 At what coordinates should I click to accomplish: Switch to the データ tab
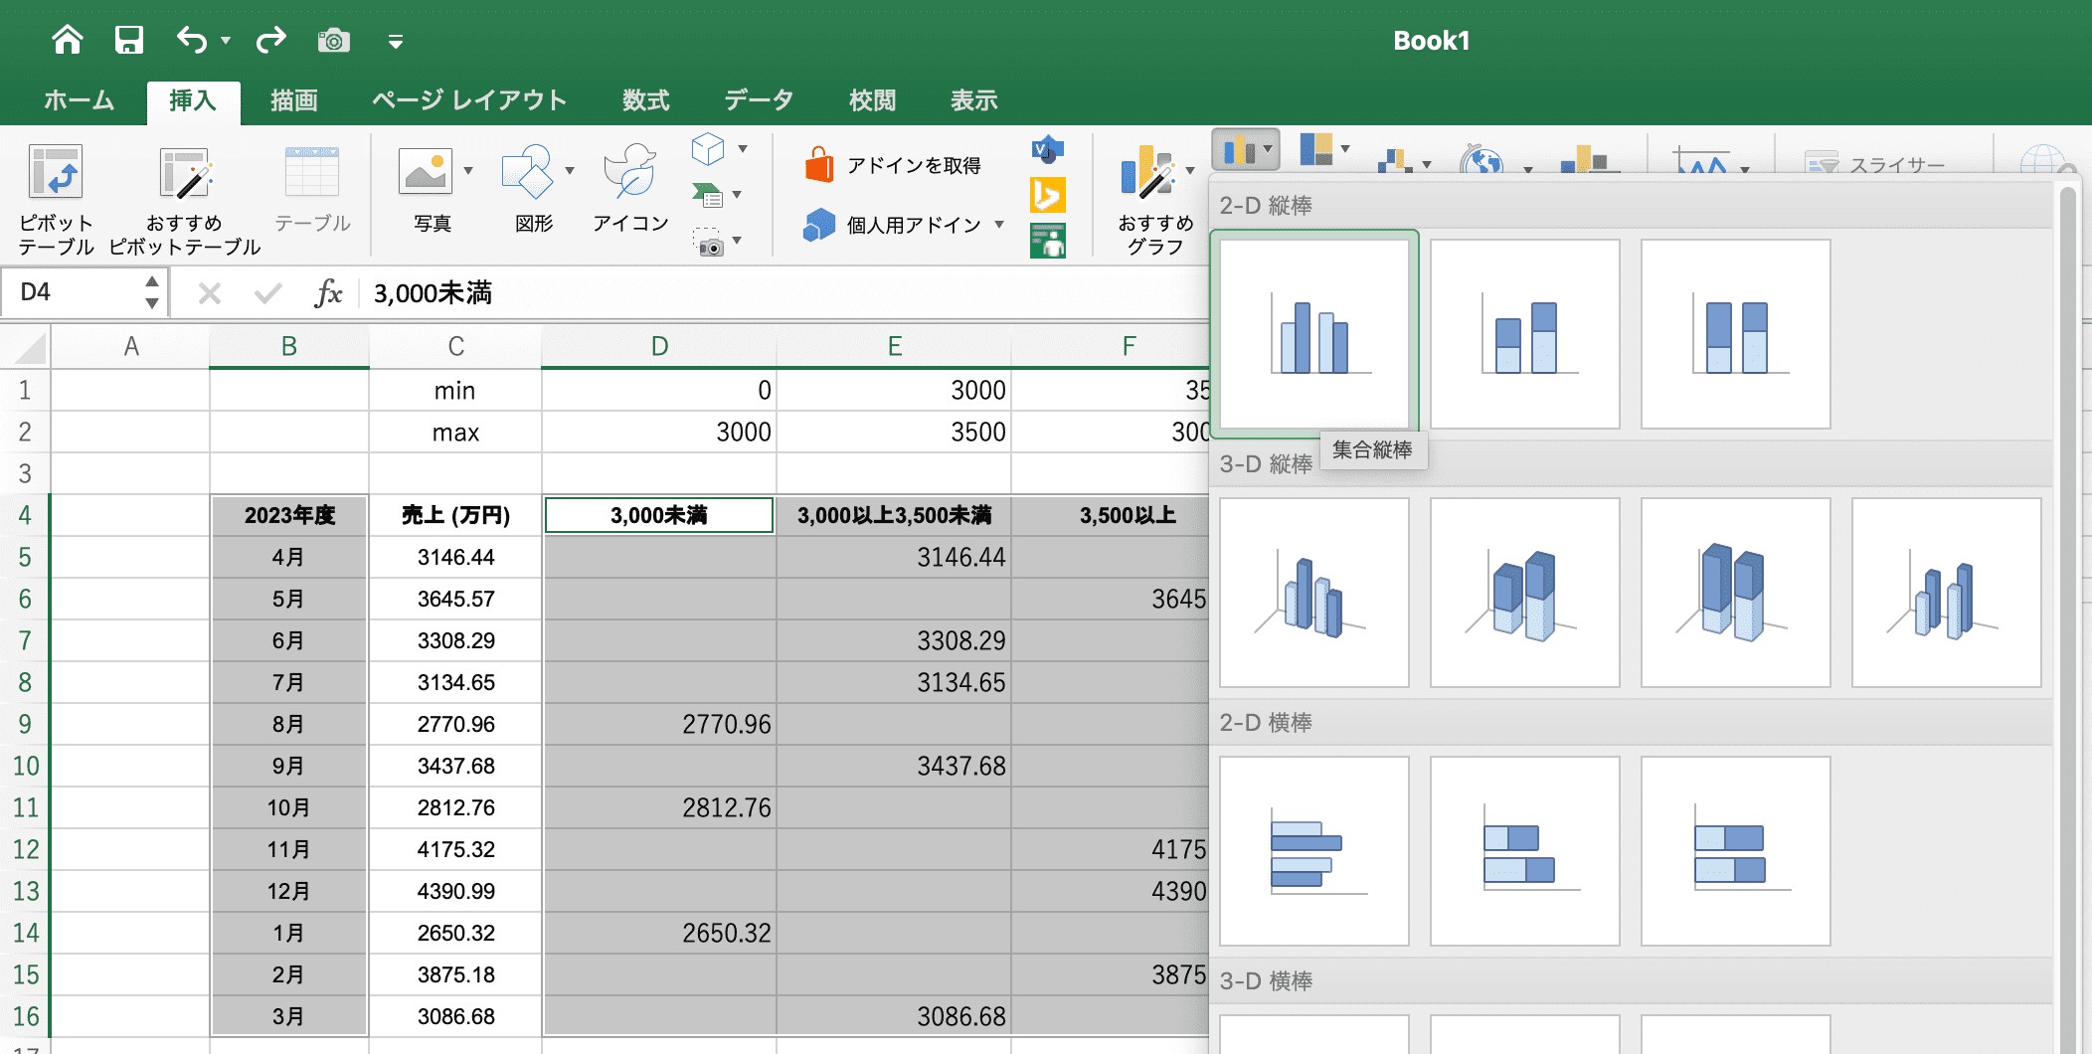click(759, 100)
